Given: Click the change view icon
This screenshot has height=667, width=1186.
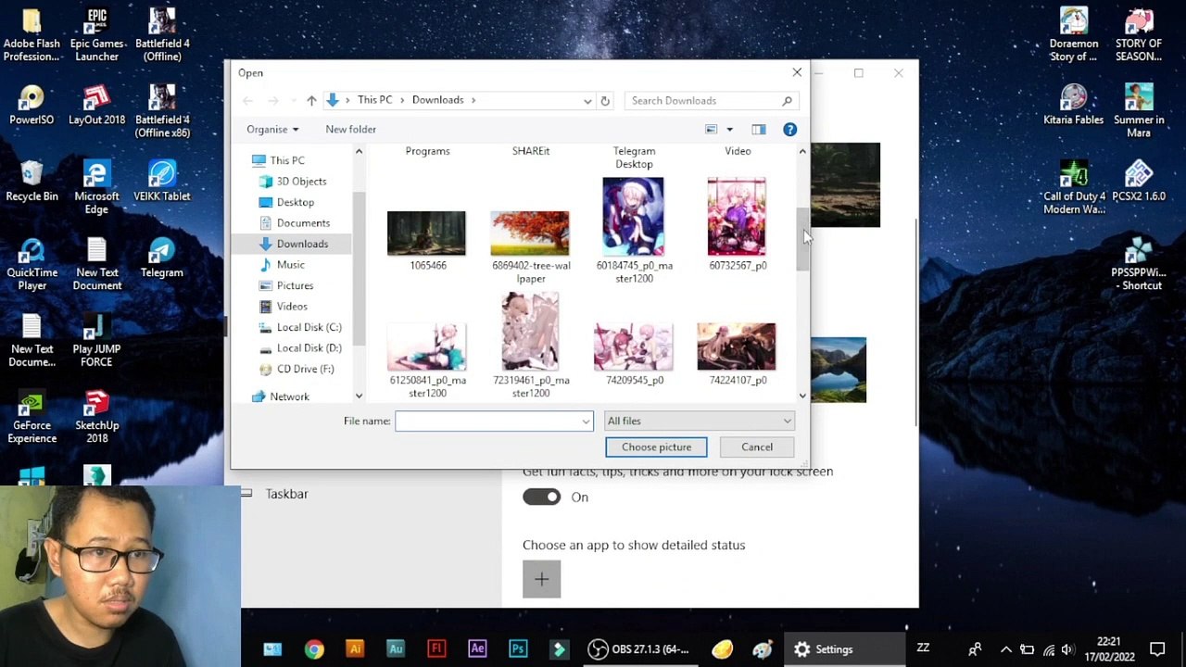Looking at the screenshot, I should pos(712,129).
